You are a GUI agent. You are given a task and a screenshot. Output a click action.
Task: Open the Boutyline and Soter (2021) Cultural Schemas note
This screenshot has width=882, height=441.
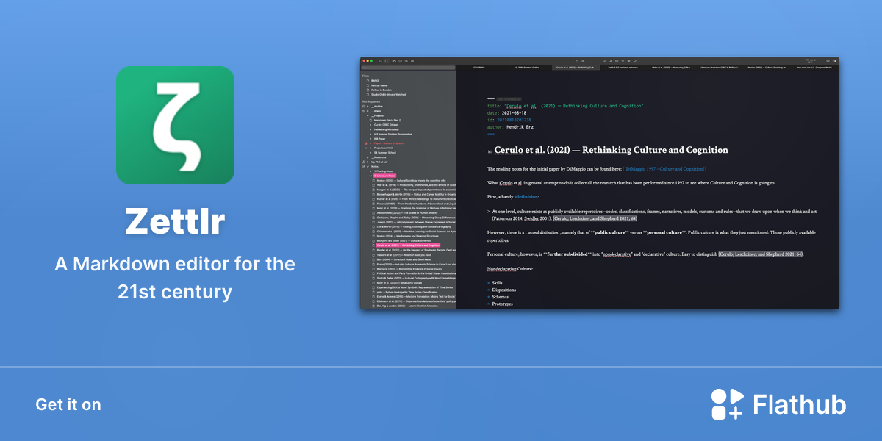(404, 240)
